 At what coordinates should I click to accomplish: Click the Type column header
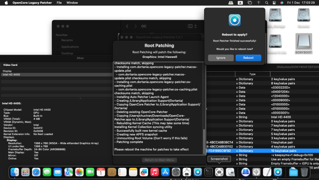pos(252,74)
